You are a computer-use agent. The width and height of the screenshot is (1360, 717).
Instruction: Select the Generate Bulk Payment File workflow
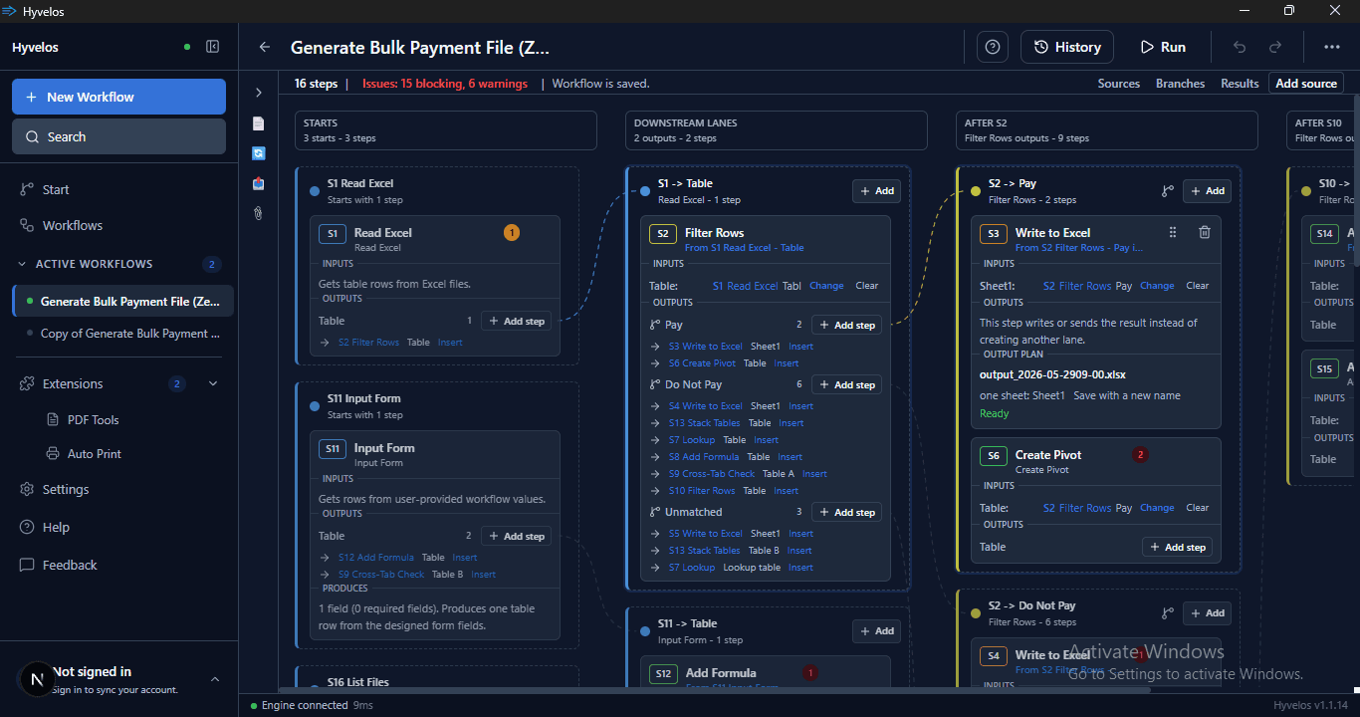pyautogui.click(x=123, y=301)
